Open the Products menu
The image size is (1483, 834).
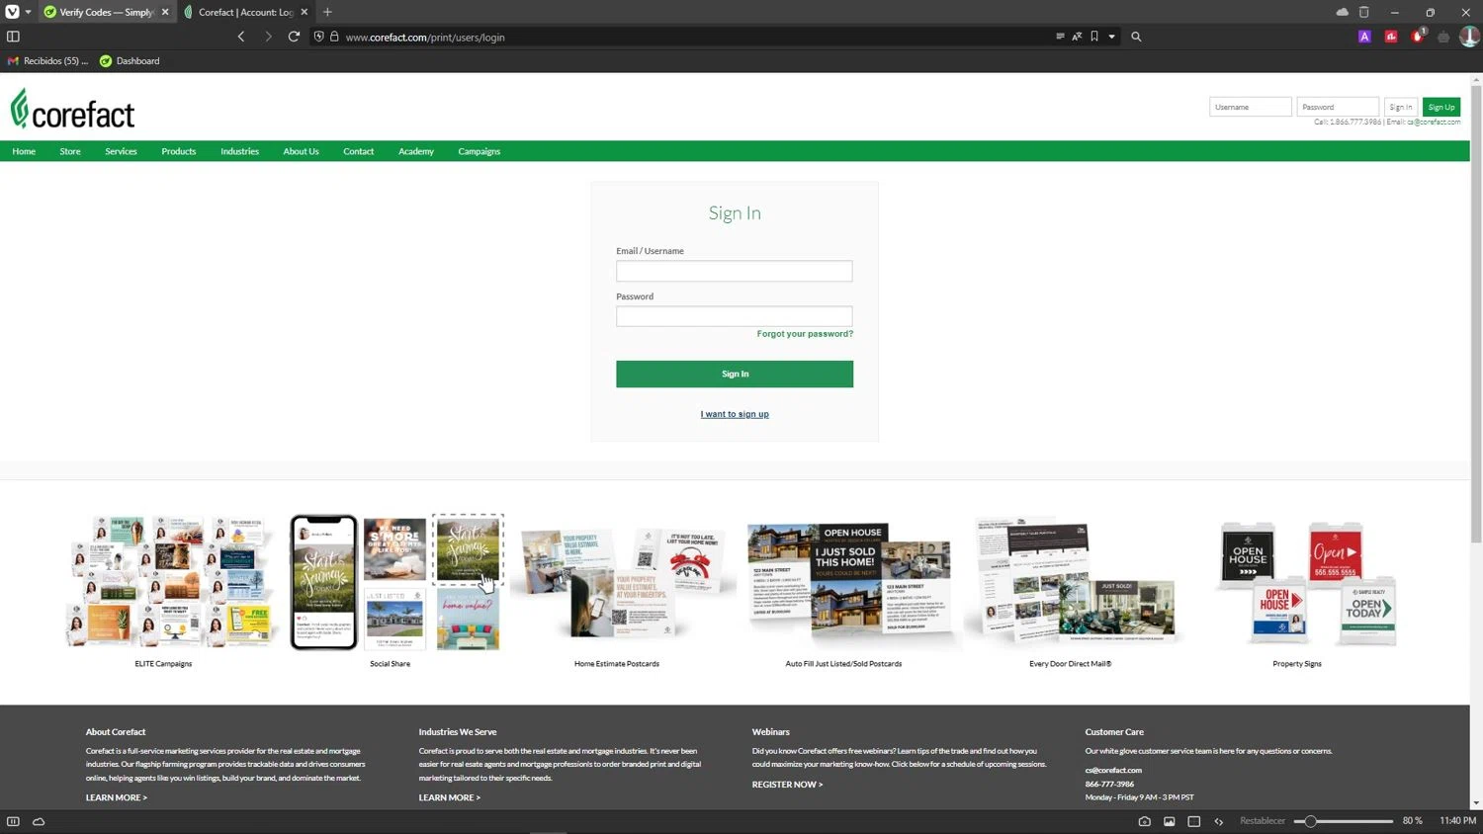179,151
